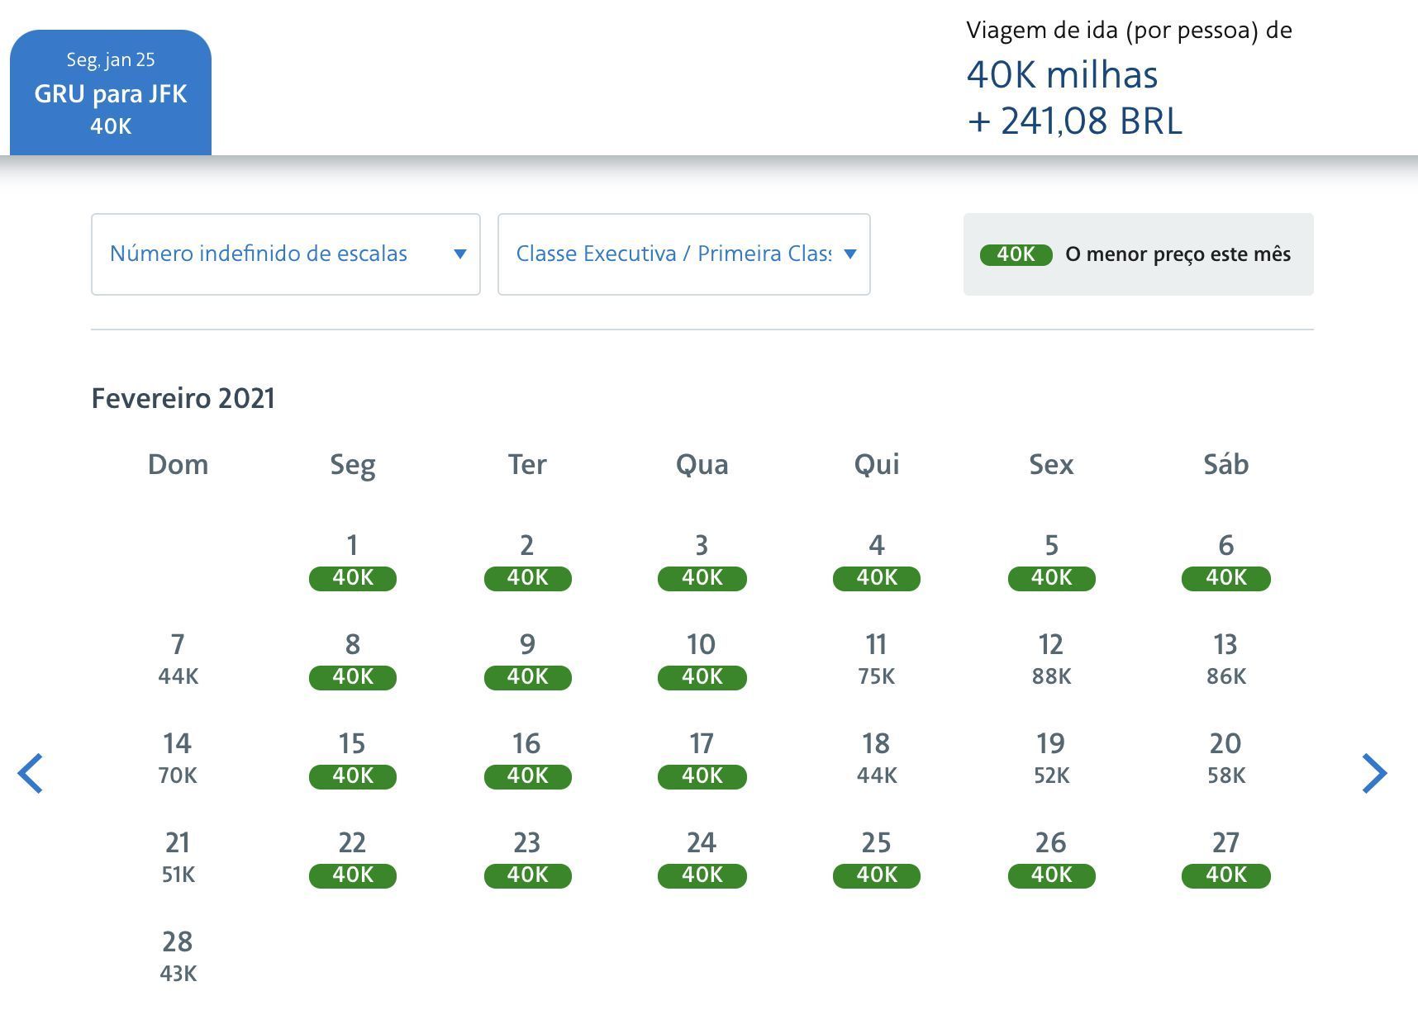This screenshot has width=1418, height=1029.
Task: Select the Seg, jan 25 GRU para JFK tab
Action: [x=111, y=92]
